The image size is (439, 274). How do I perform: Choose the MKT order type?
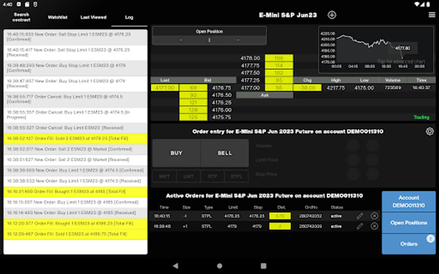click(x=164, y=176)
